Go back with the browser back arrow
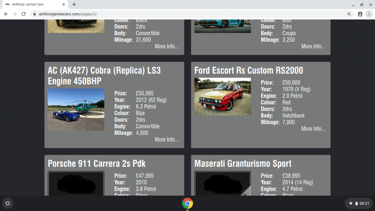 click(x=6, y=14)
